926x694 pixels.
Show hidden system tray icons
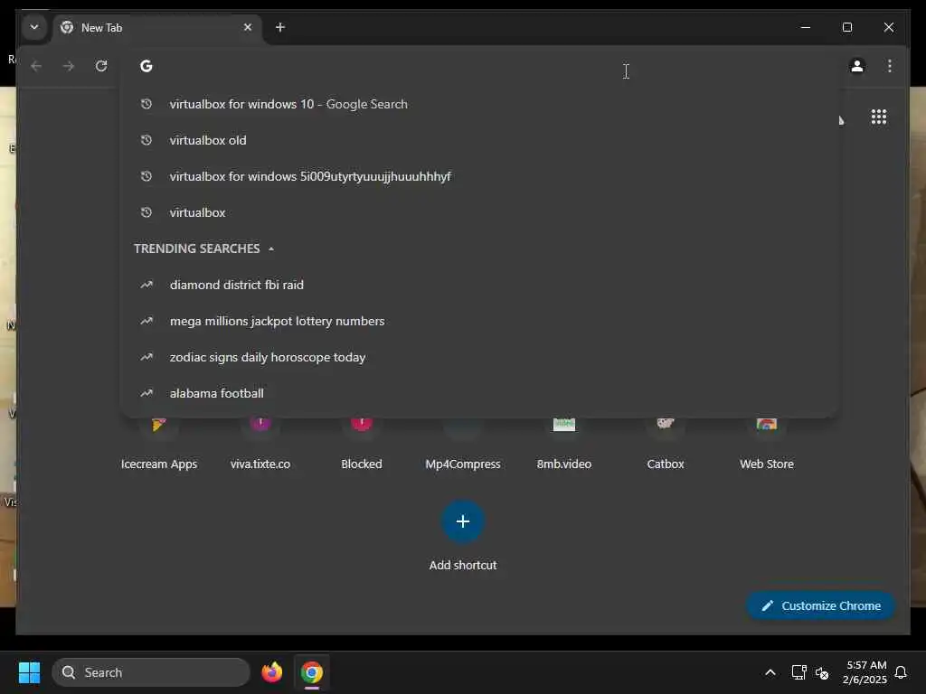click(770, 672)
